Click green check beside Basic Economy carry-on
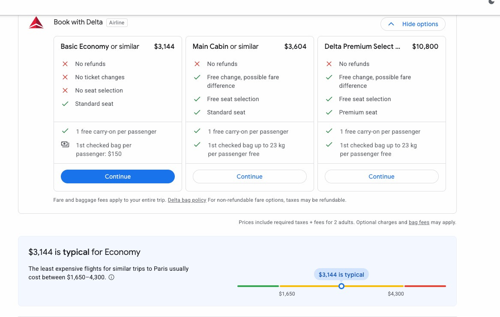 click(x=65, y=131)
